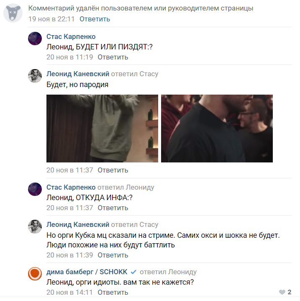The height and width of the screenshot is (301, 300).
Task: Reply to SCHOKK's 'орги идиоты' comment
Action: coord(113,292)
